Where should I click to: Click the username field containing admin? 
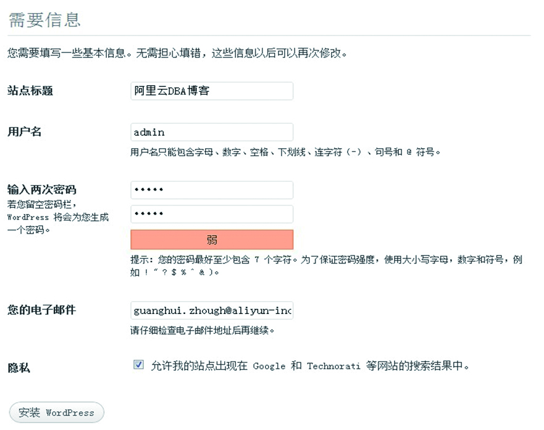211,132
